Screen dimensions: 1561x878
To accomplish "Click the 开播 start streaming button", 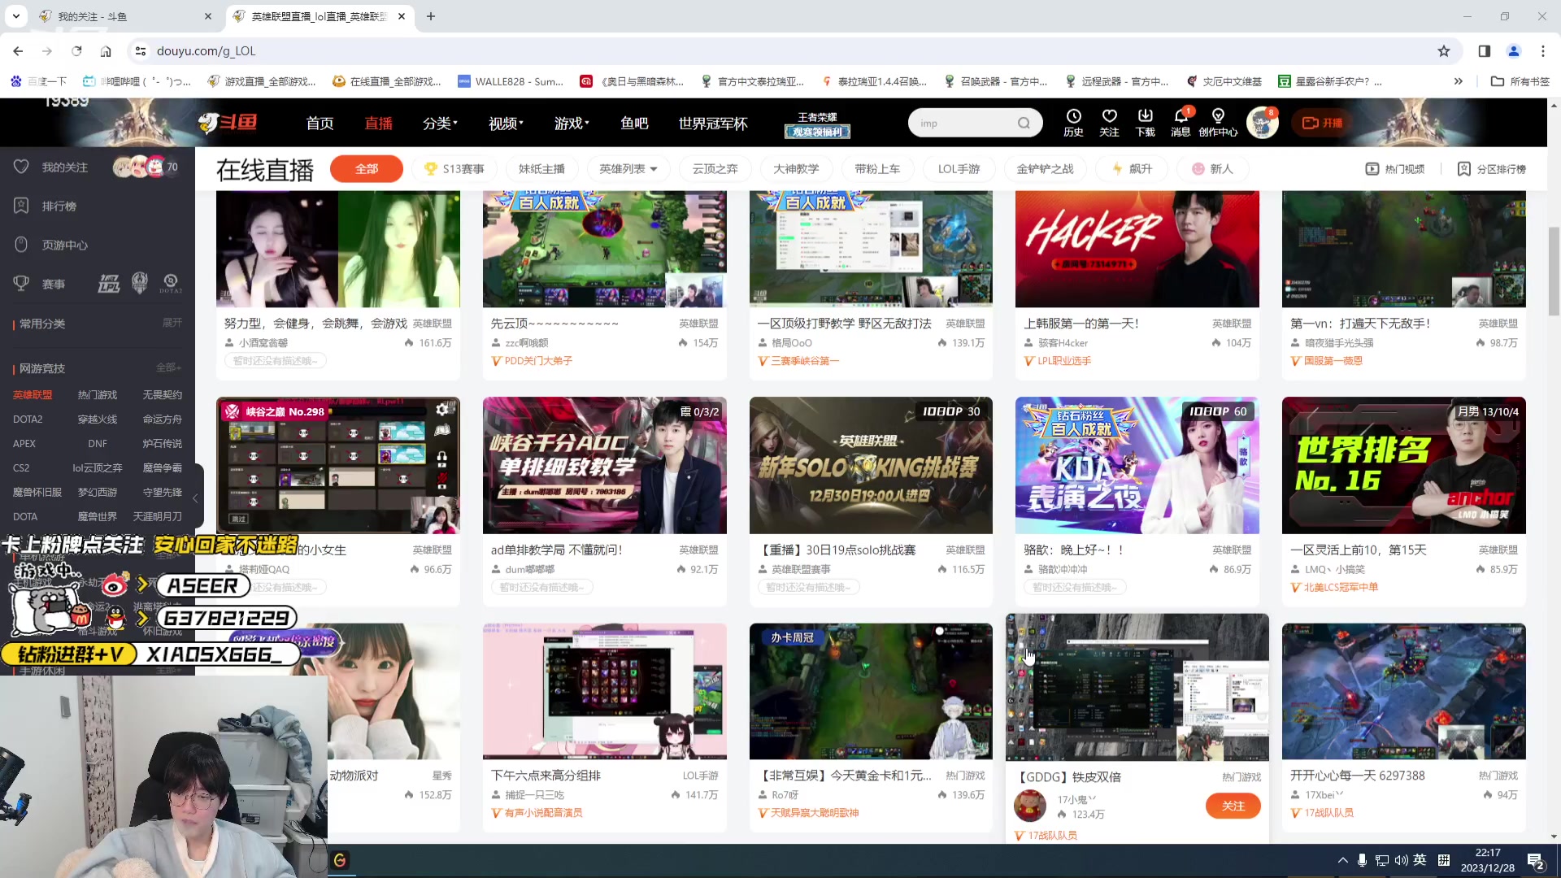I will (x=1323, y=123).
